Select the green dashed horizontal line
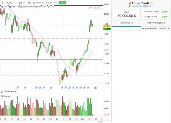171x123 pixels. point(52,75)
